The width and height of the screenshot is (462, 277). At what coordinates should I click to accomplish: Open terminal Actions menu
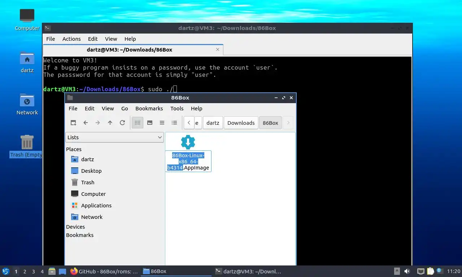point(71,39)
